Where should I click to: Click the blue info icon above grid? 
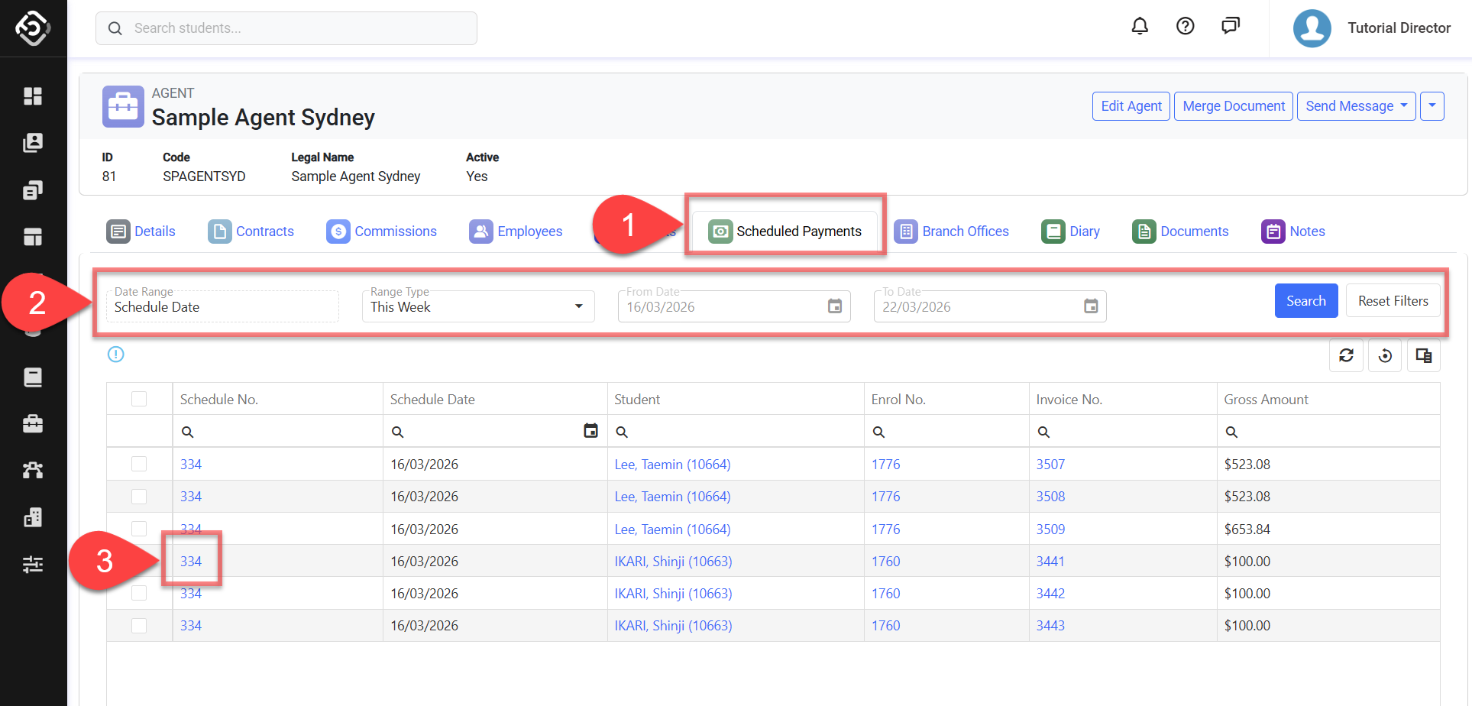(116, 355)
